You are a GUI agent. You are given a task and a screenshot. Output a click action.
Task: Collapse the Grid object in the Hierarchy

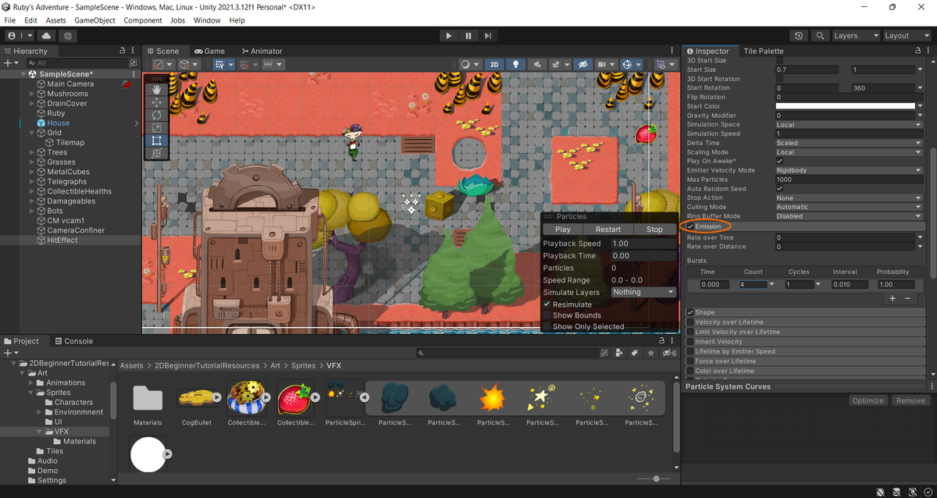point(32,133)
